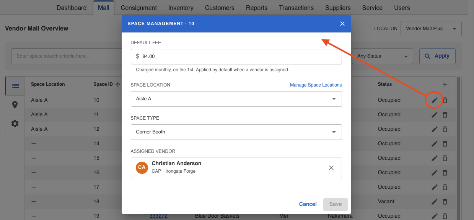Open the Service tab

[372, 8]
